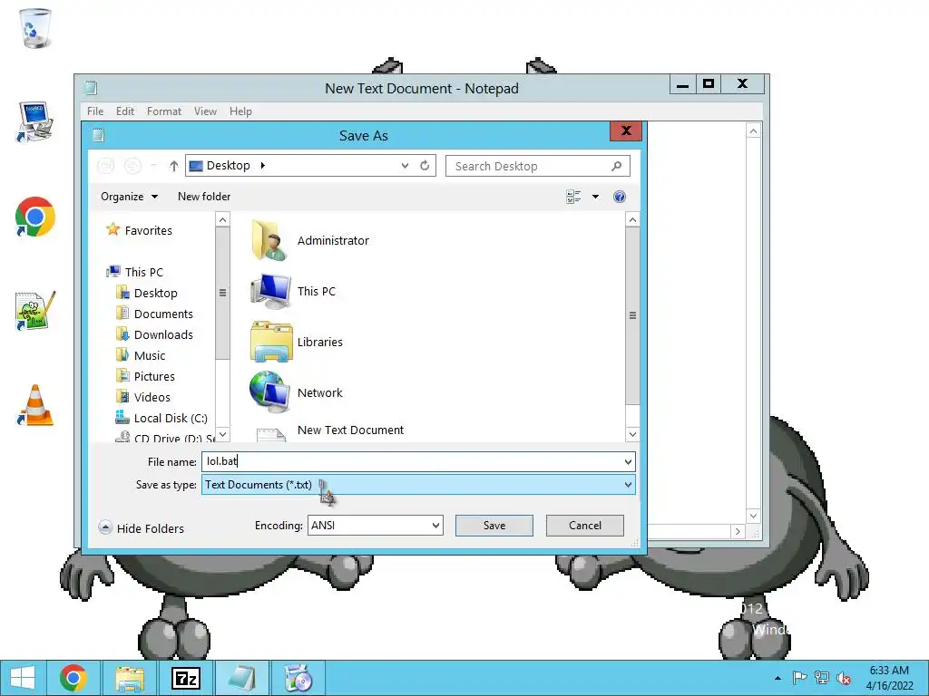929x696 pixels.
Task: Open File Explorer from the taskbar
Action: pyautogui.click(x=130, y=678)
